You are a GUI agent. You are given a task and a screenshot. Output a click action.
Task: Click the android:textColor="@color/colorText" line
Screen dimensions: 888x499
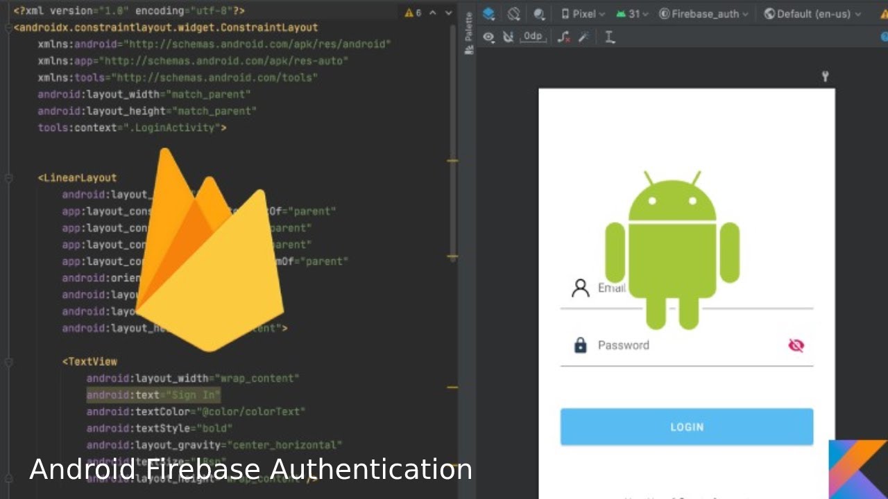(196, 412)
